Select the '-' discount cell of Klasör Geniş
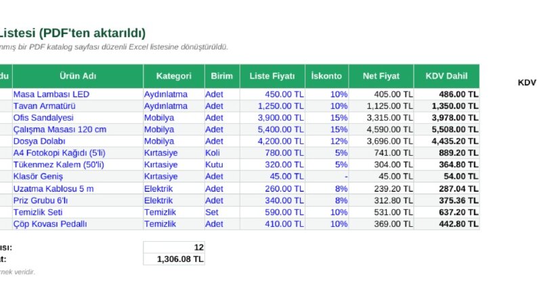The height and width of the screenshot is (302, 537). click(x=326, y=176)
